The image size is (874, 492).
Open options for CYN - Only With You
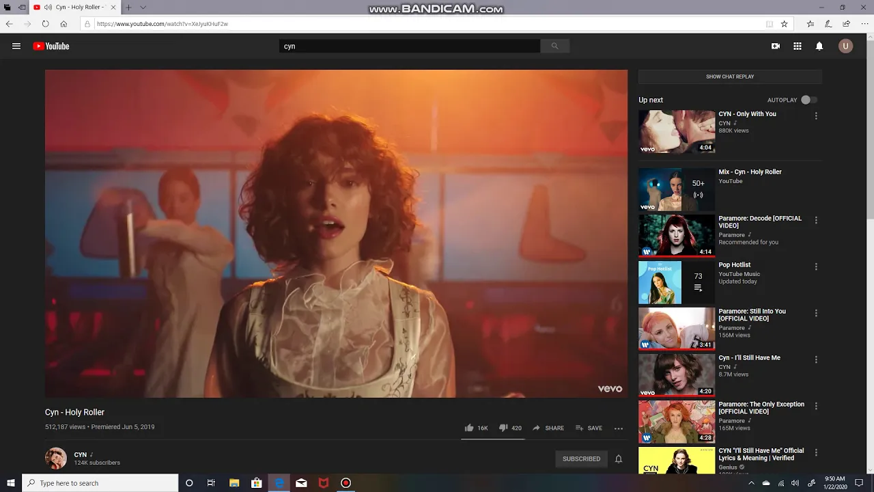(x=816, y=116)
